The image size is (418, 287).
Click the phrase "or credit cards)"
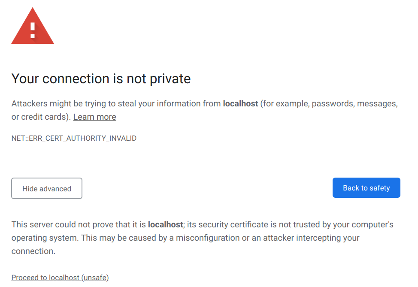(x=41, y=117)
